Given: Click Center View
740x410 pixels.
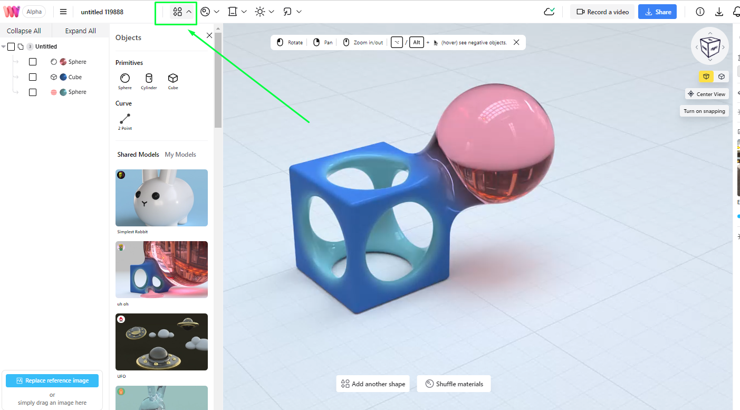Looking at the screenshot, I should [706, 94].
